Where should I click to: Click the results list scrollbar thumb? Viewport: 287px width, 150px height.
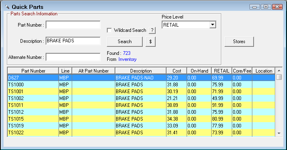pyautogui.click(x=279, y=77)
